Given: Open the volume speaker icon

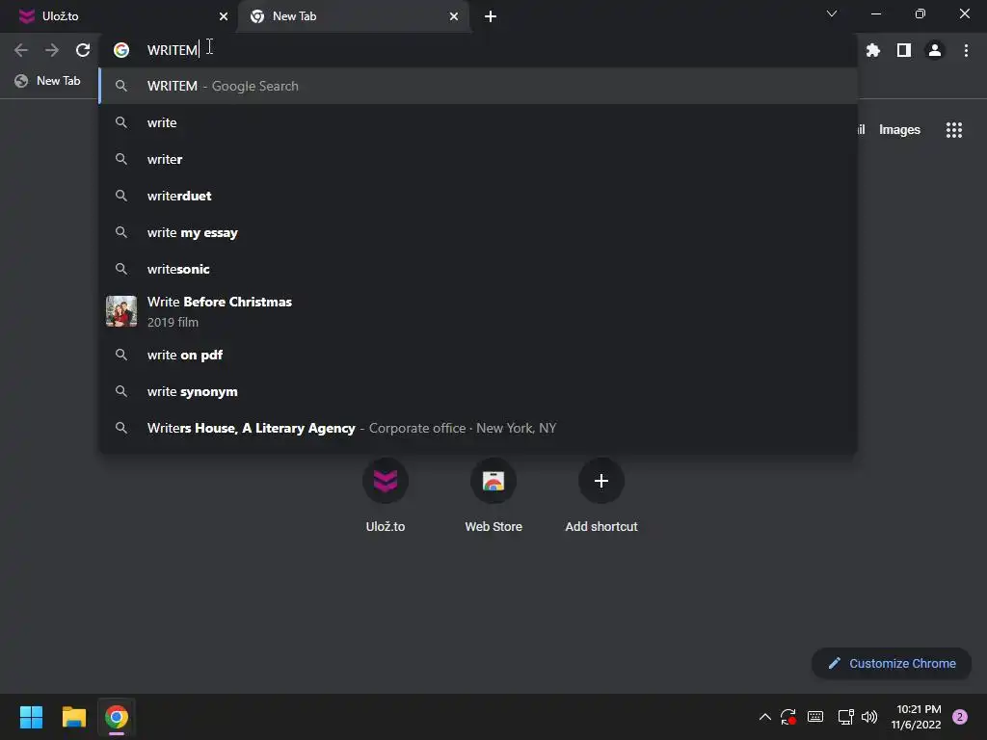Looking at the screenshot, I should point(869,717).
